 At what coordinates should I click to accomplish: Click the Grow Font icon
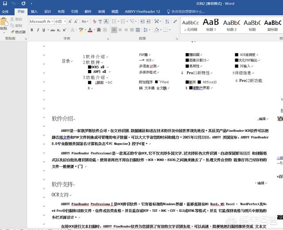click(x=70, y=22)
